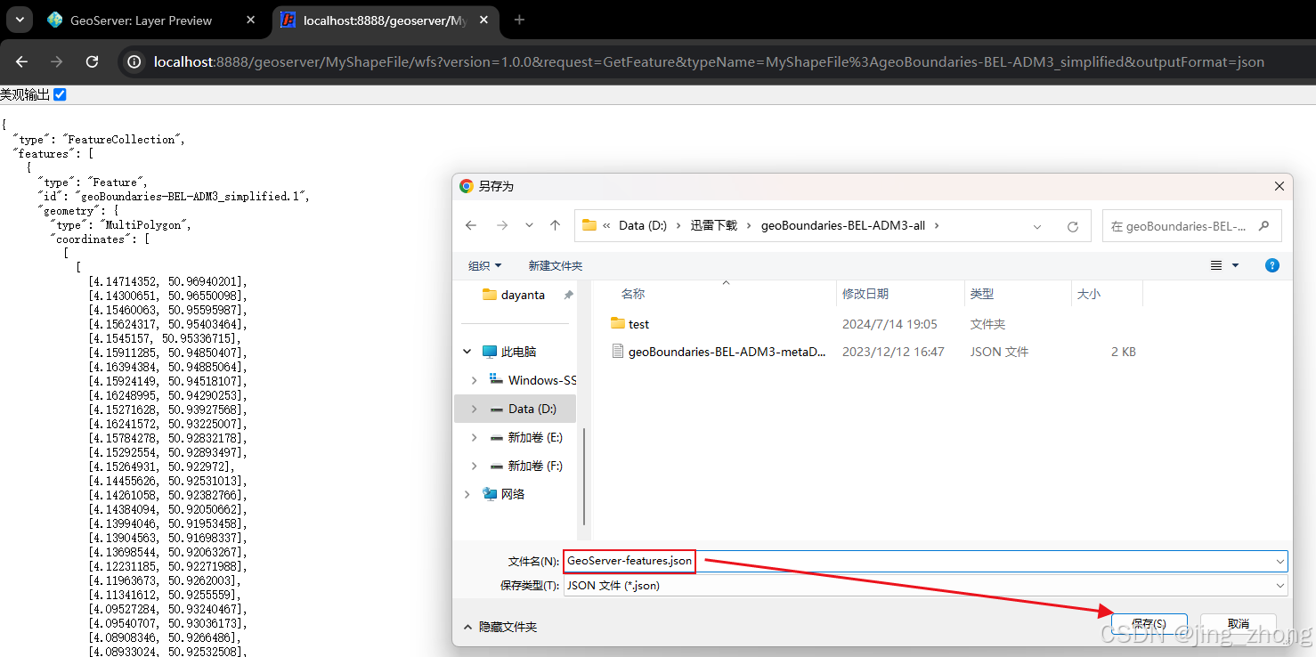Close the localhost:8888 geoserver tab
This screenshot has height=657, width=1316.
point(484,20)
